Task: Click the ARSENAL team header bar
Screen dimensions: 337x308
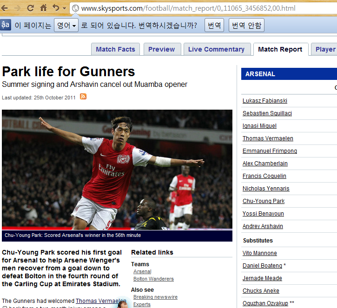Action: click(x=289, y=74)
